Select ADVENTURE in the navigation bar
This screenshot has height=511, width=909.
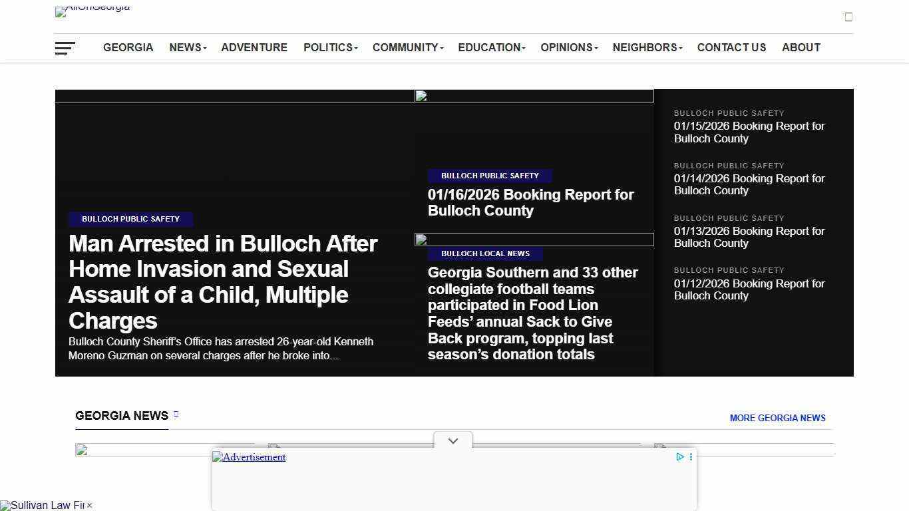(x=254, y=47)
